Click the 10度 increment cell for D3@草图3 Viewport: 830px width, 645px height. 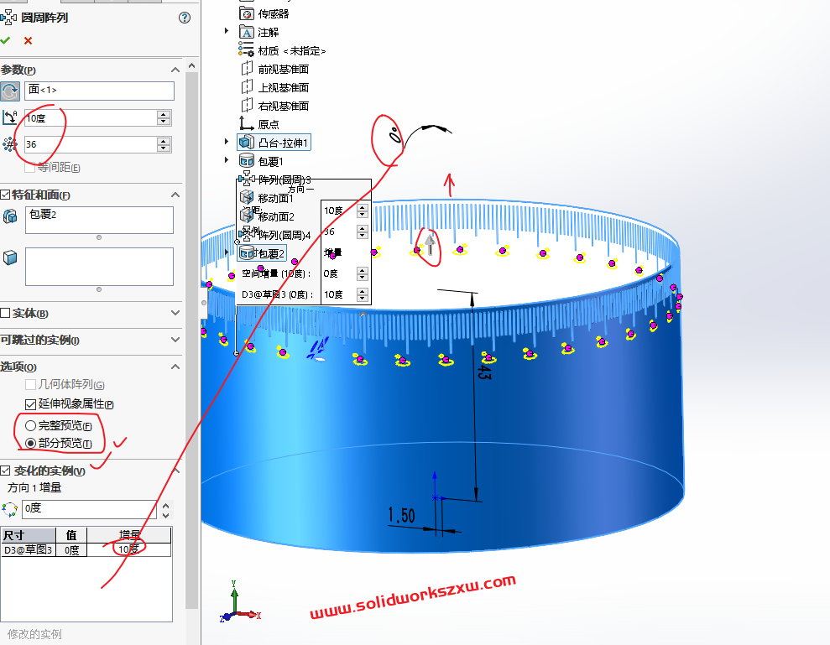pos(128,549)
